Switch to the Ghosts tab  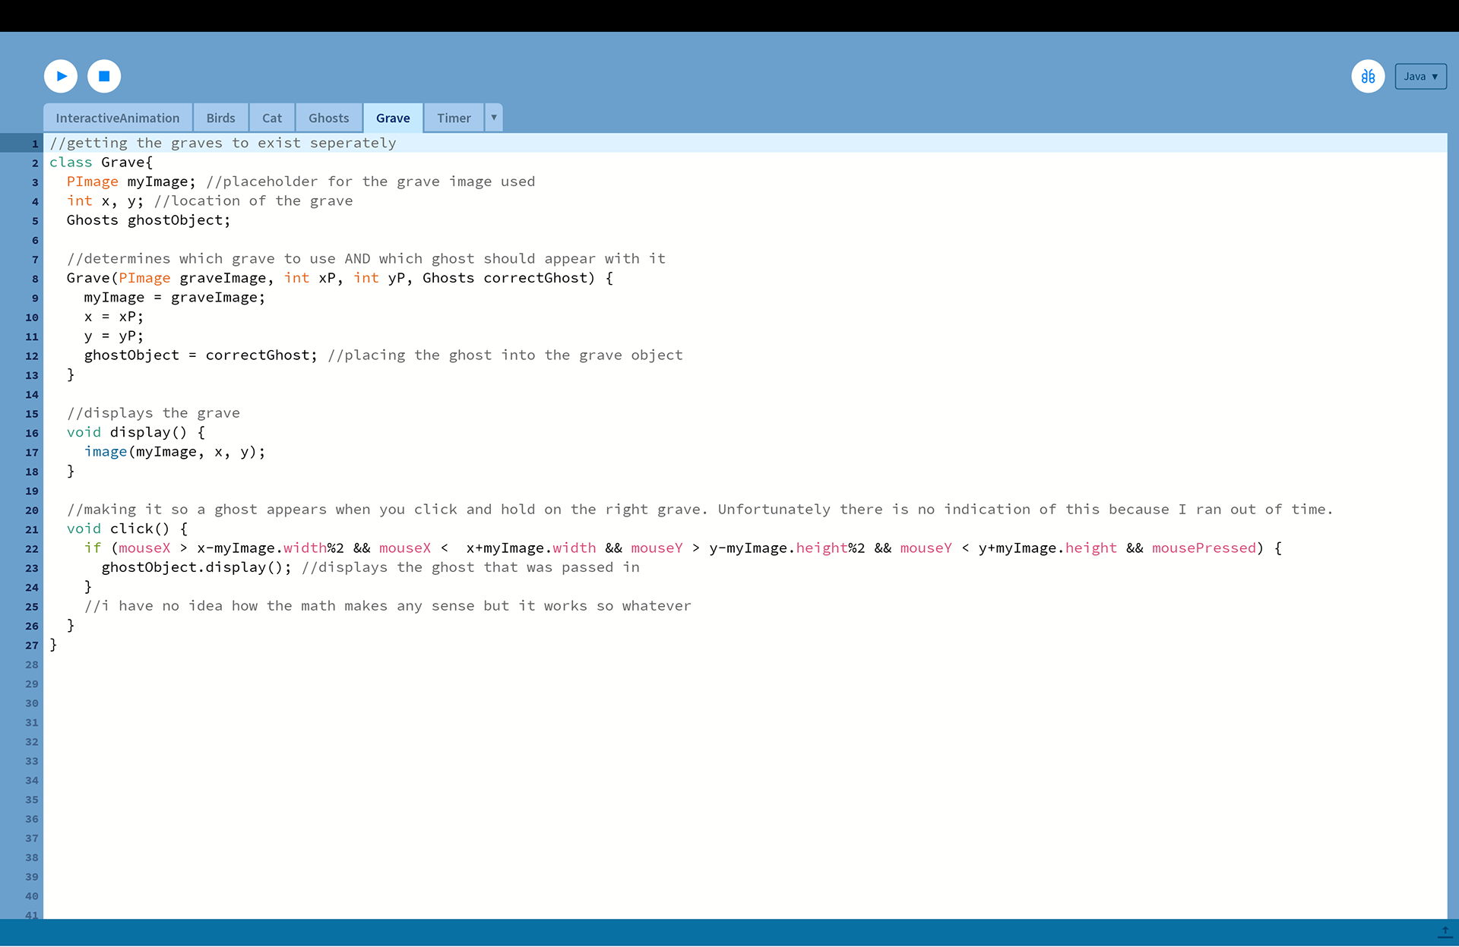pyautogui.click(x=329, y=118)
